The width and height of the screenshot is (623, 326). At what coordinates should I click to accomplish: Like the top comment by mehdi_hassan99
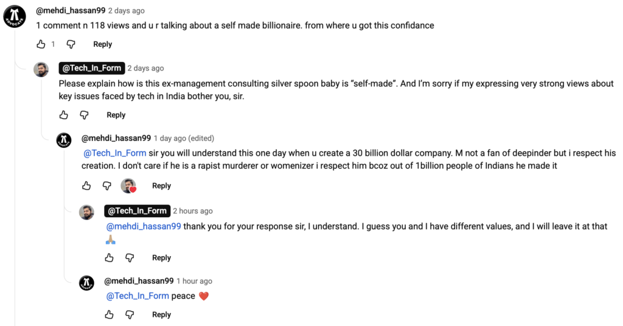point(41,44)
